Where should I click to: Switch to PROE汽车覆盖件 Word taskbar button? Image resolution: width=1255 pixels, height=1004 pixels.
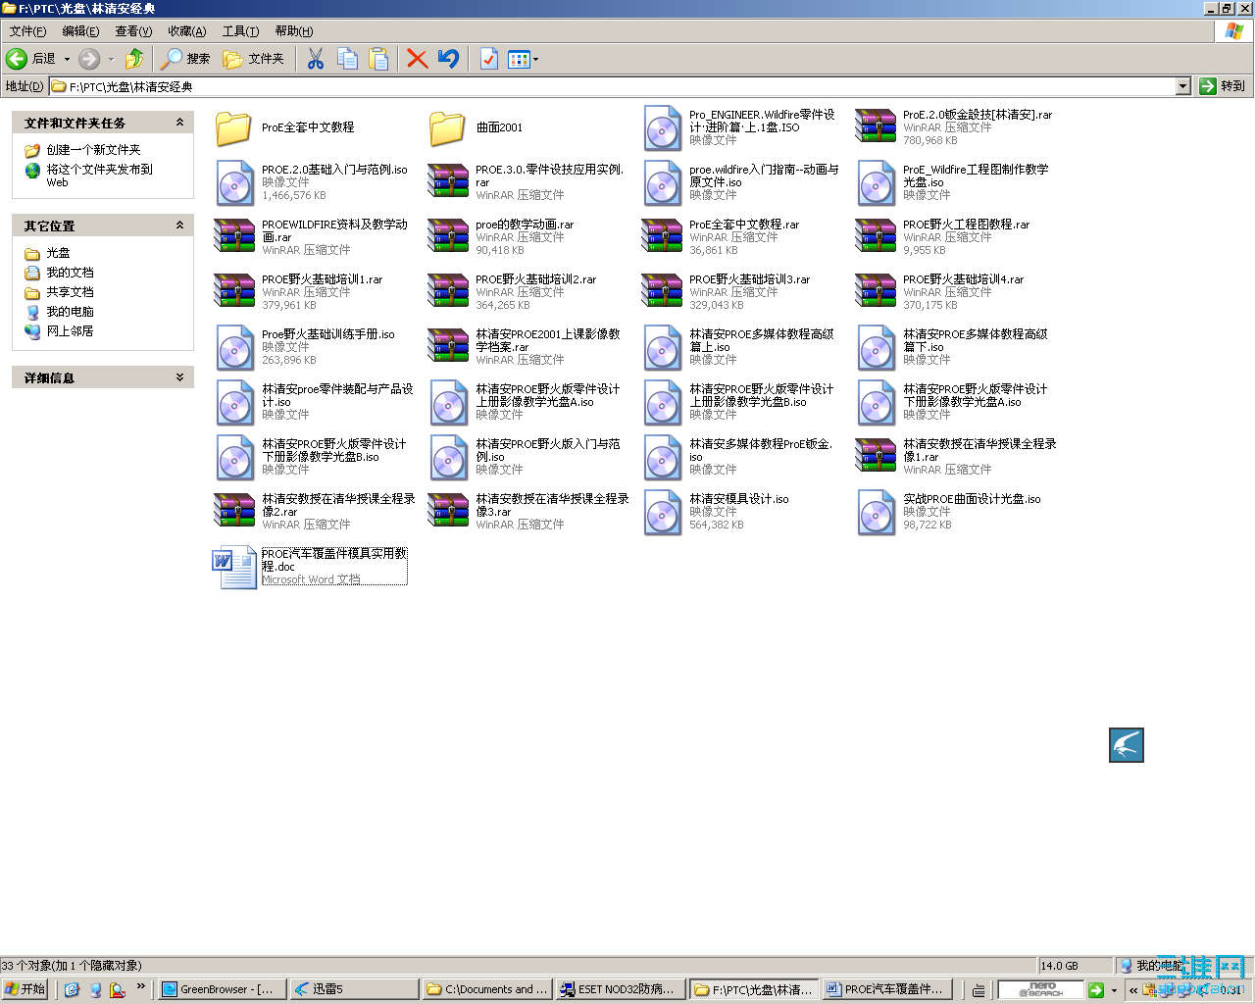[x=886, y=989]
